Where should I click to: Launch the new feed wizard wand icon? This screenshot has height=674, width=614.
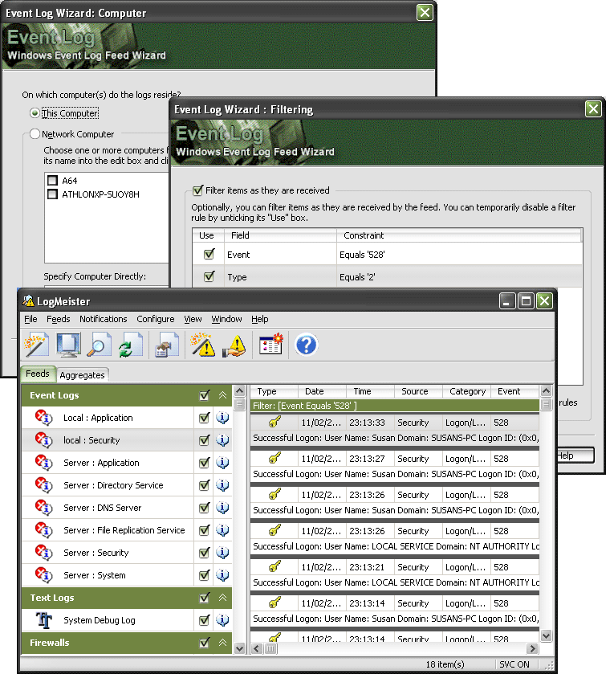click(36, 345)
